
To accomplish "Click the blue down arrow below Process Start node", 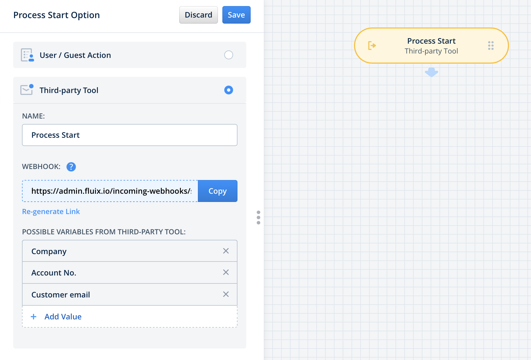I will [431, 72].
